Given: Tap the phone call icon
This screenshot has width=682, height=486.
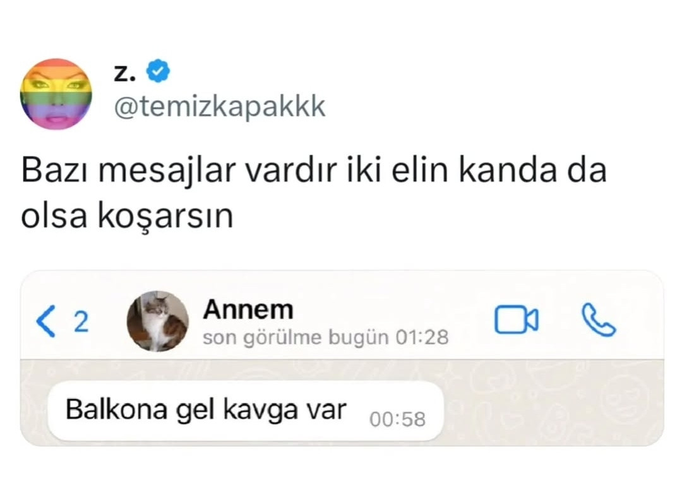Looking at the screenshot, I should [599, 320].
